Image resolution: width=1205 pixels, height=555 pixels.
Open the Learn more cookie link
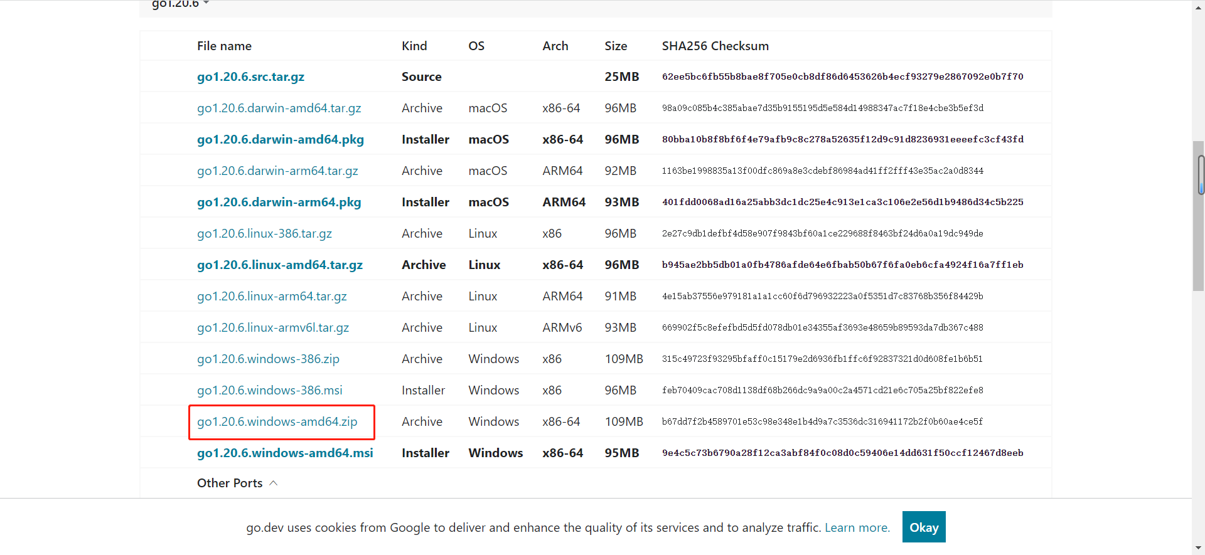857,527
